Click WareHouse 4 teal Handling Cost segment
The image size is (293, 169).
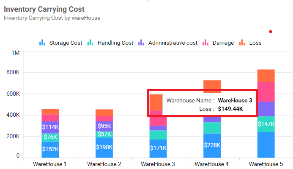point(212,128)
